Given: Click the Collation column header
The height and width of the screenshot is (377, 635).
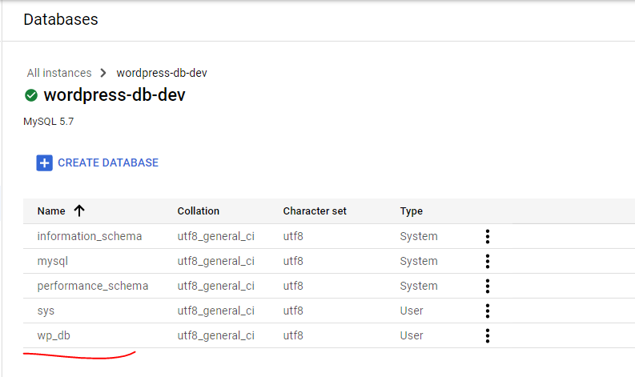Looking at the screenshot, I should click(x=199, y=211).
